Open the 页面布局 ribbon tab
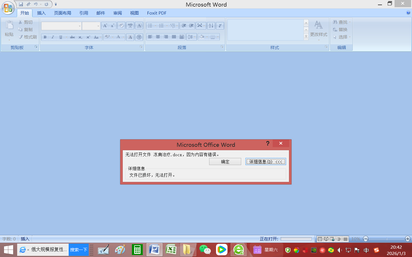Image resolution: width=412 pixels, height=257 pixels. (63, 13)
